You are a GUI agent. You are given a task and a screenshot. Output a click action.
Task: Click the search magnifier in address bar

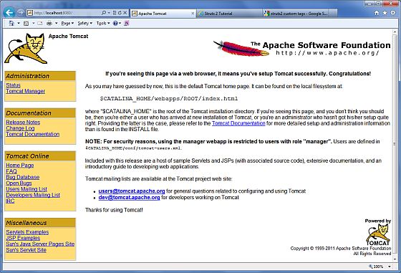(104, 12)
